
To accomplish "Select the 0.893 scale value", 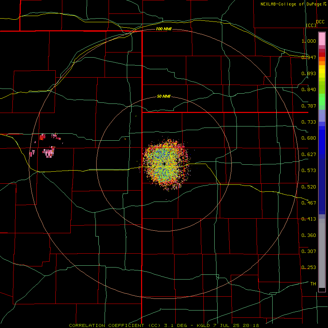I will (309, 73).
